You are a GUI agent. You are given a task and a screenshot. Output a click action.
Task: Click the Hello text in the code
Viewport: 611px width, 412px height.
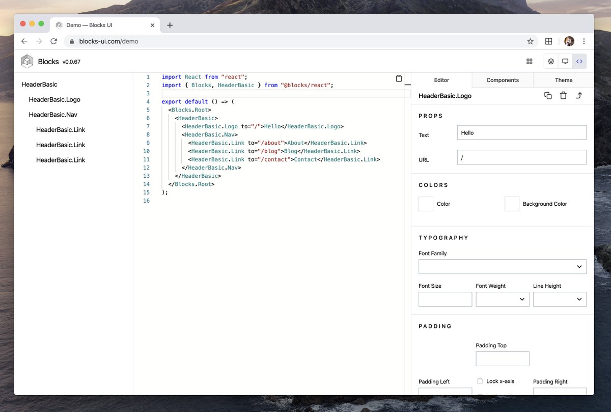coord(272,126)
